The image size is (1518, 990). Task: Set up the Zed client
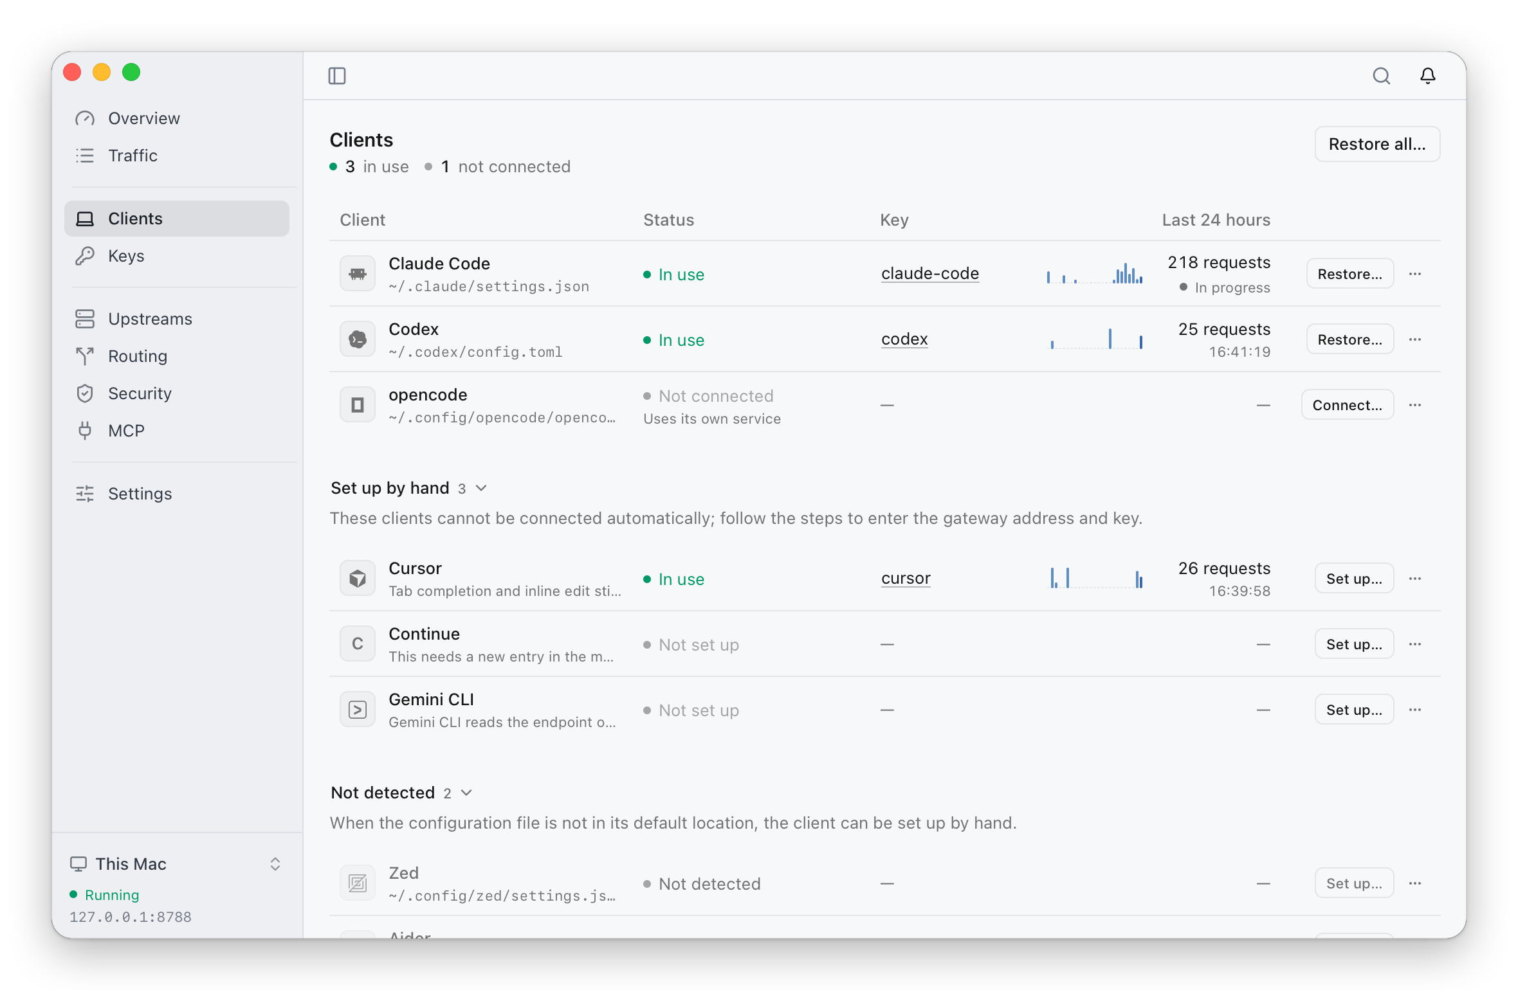click(x=1354, y=883)
